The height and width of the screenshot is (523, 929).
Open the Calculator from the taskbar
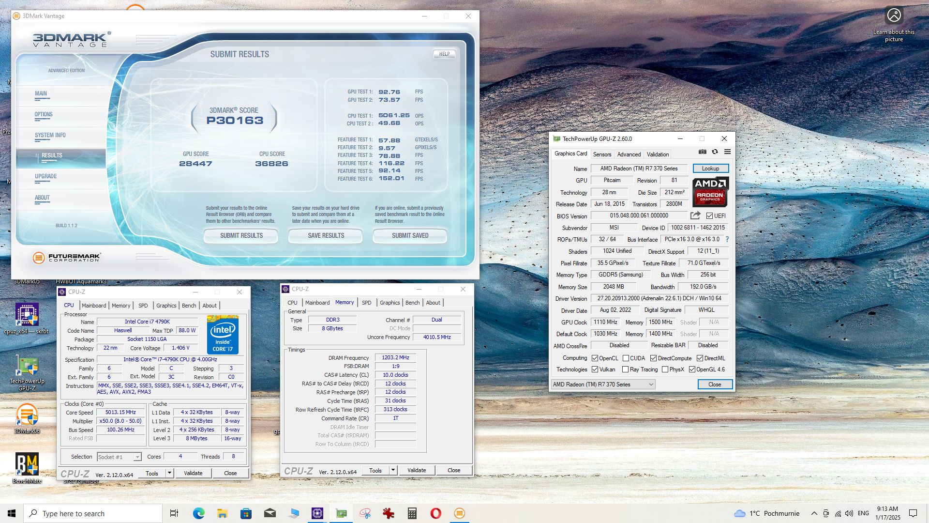click(x=412, y=513)
